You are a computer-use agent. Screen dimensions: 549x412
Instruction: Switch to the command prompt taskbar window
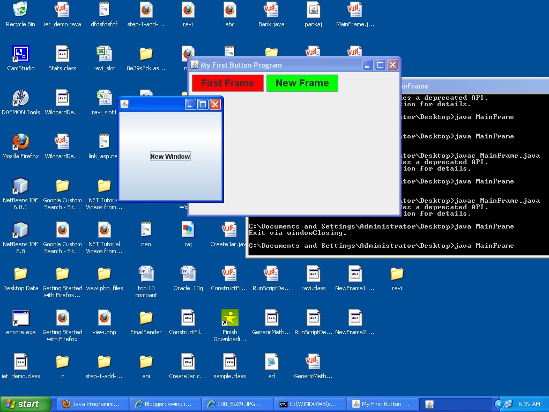coord(309,404)
